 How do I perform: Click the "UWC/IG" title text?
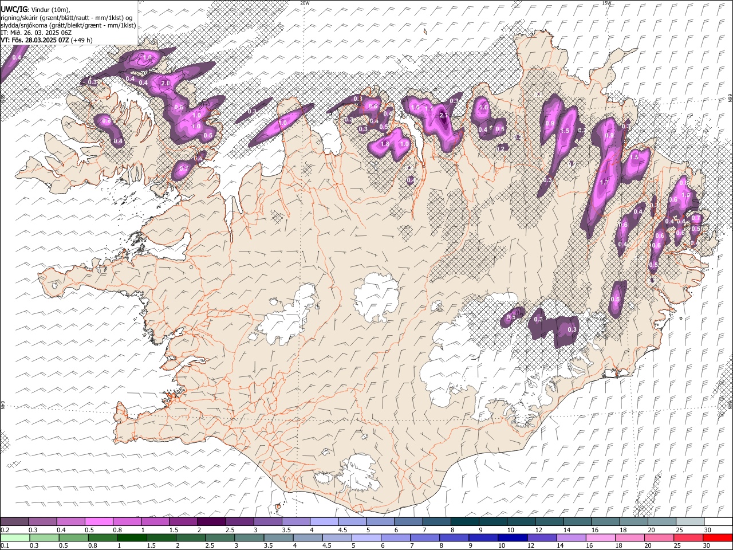(x=13, y=10)
